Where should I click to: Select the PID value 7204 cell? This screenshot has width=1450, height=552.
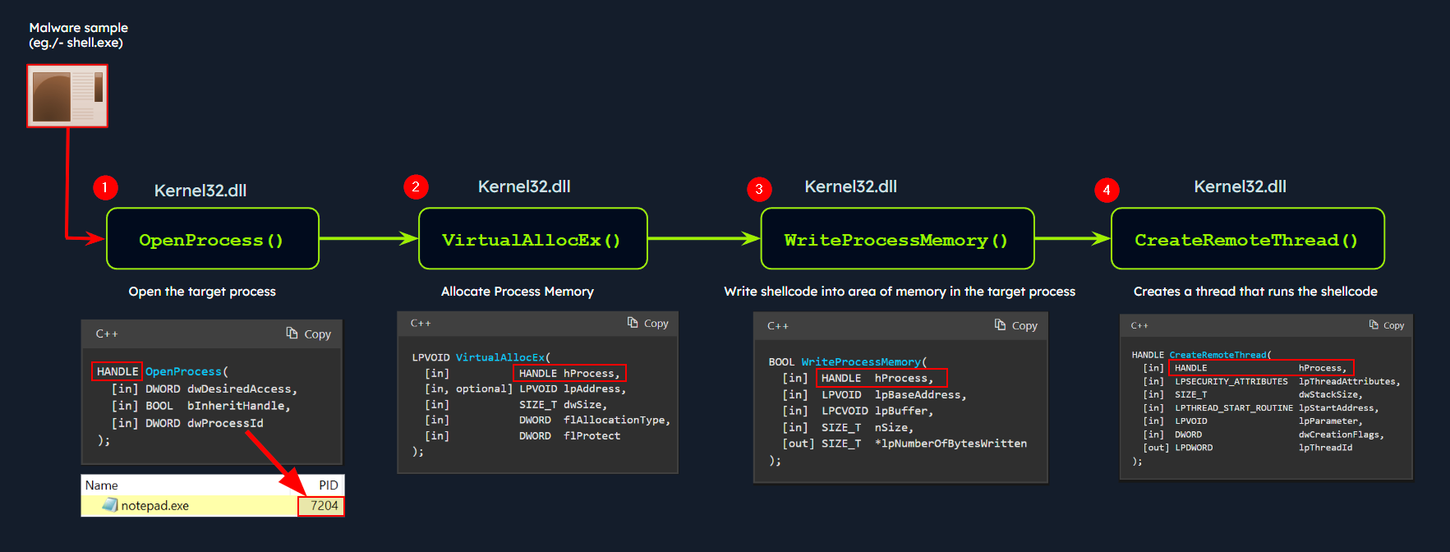point(323,505)
